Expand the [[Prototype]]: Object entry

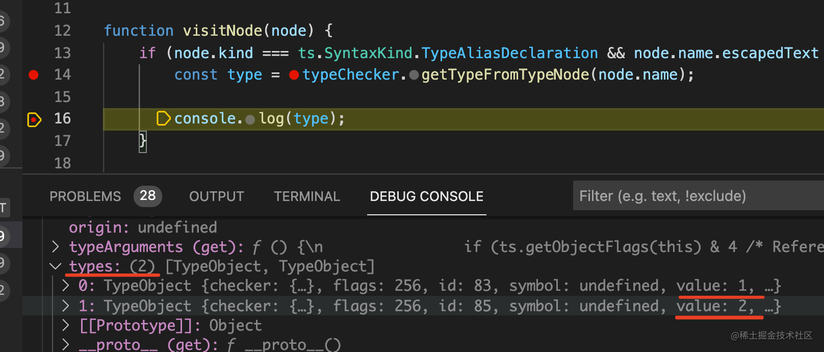coord(65,325)
